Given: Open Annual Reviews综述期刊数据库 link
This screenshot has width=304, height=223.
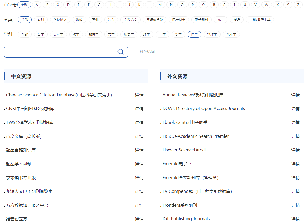Looking at the screenshot, I should pyautogui.click(x=193, y=95).
